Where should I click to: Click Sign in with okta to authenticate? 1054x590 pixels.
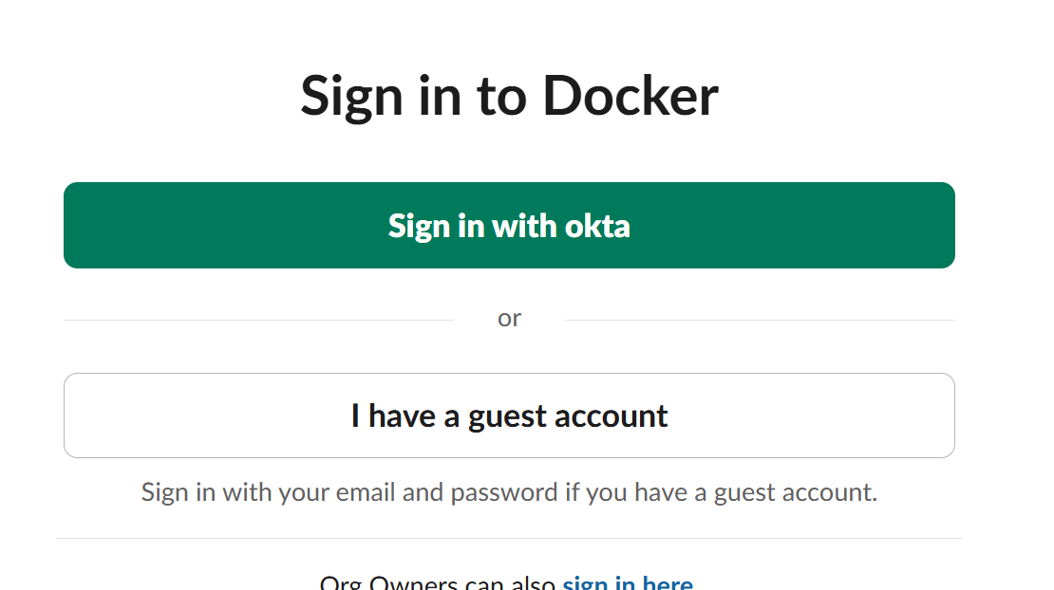(x=509, y=225)
